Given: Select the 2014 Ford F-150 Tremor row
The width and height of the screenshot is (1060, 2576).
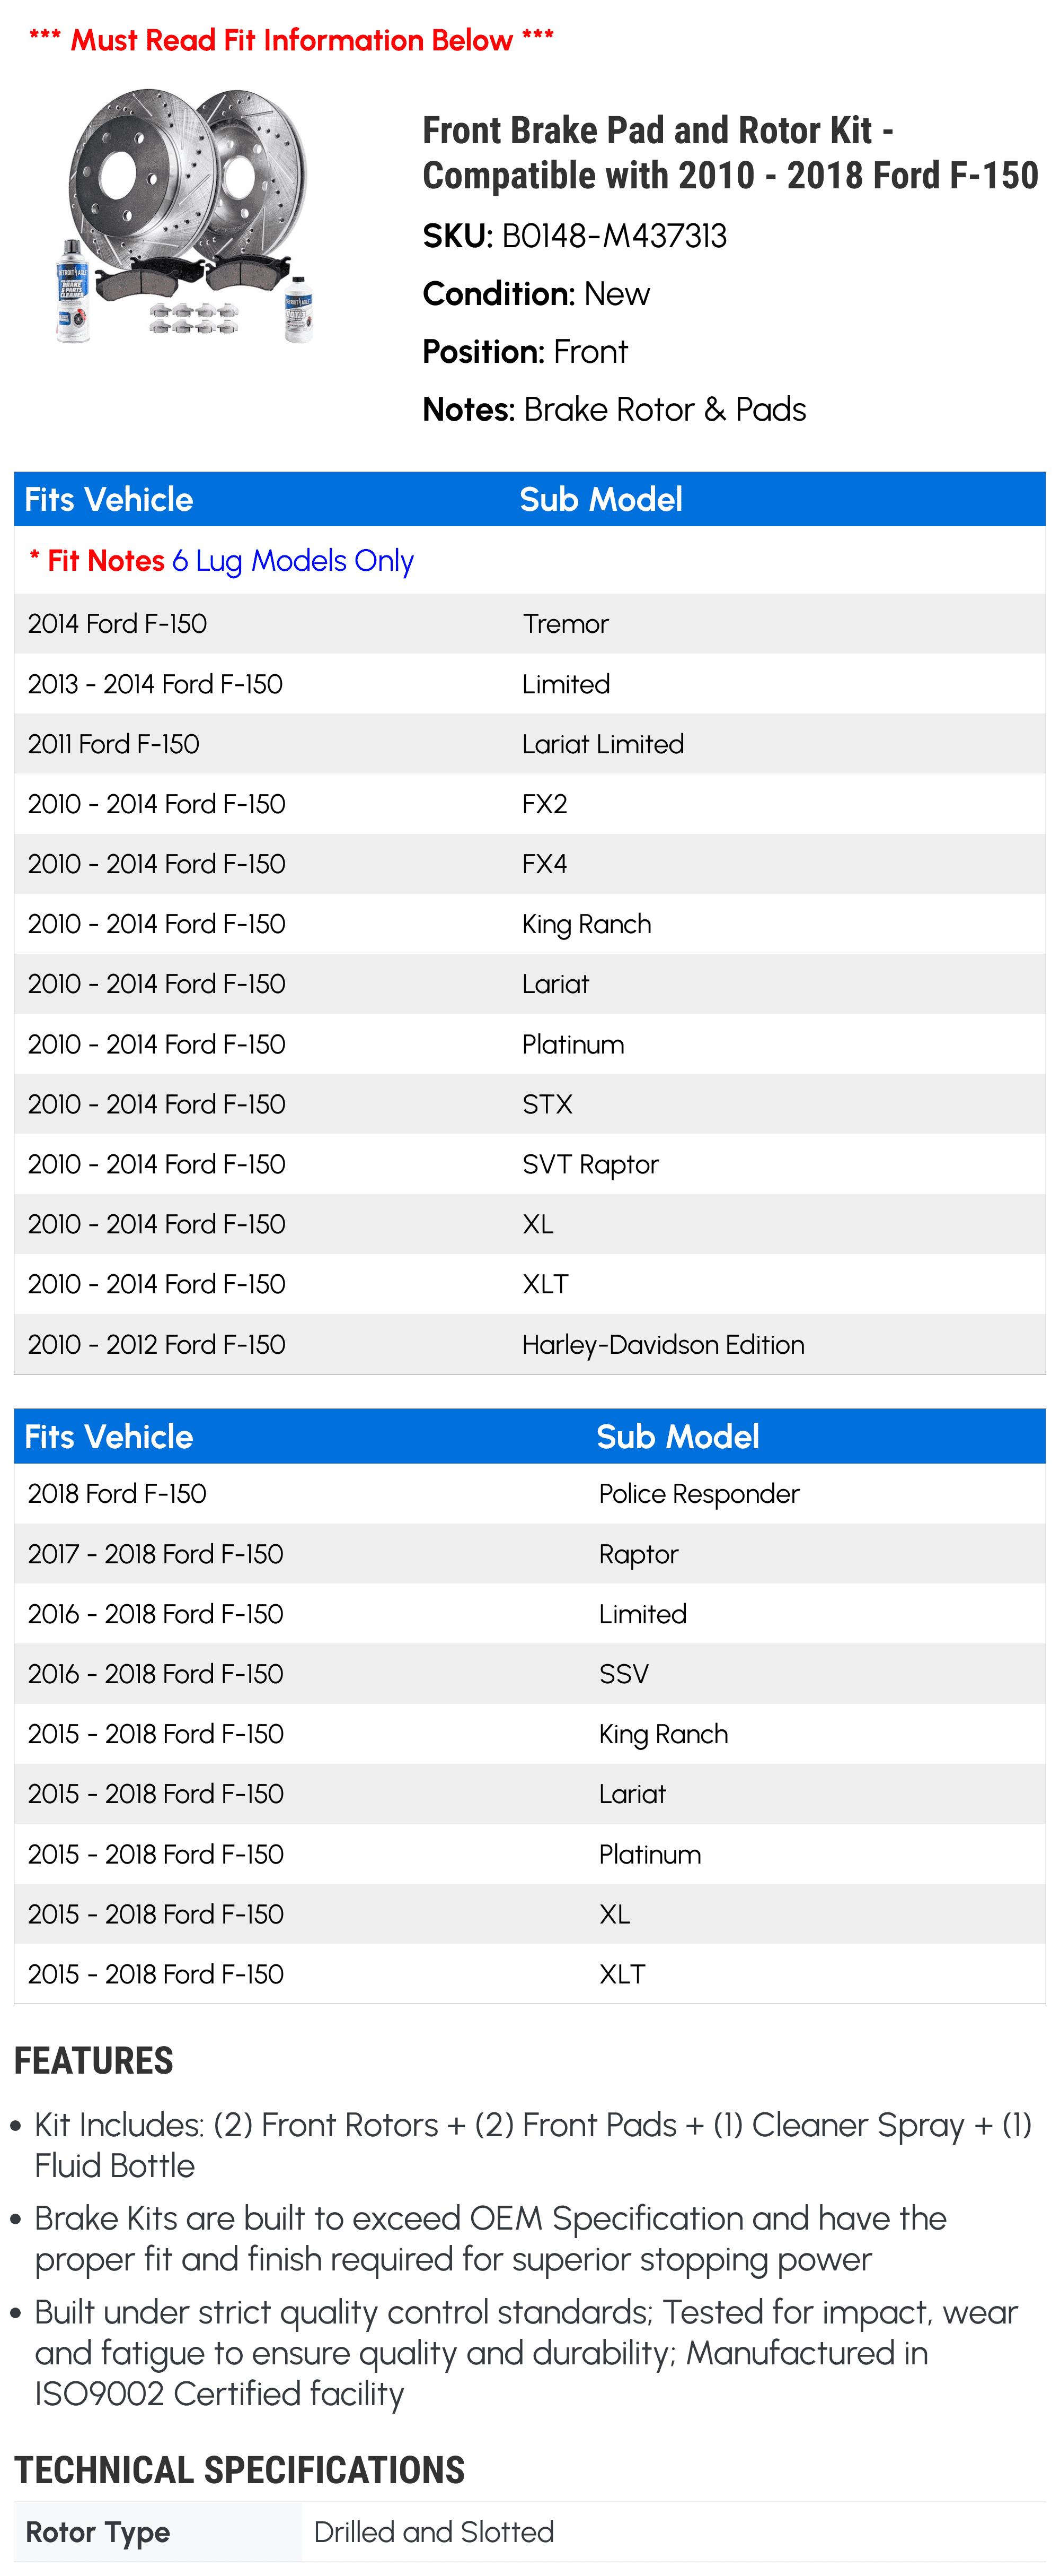Looking at the screenshot, I should tap(529, 623).
